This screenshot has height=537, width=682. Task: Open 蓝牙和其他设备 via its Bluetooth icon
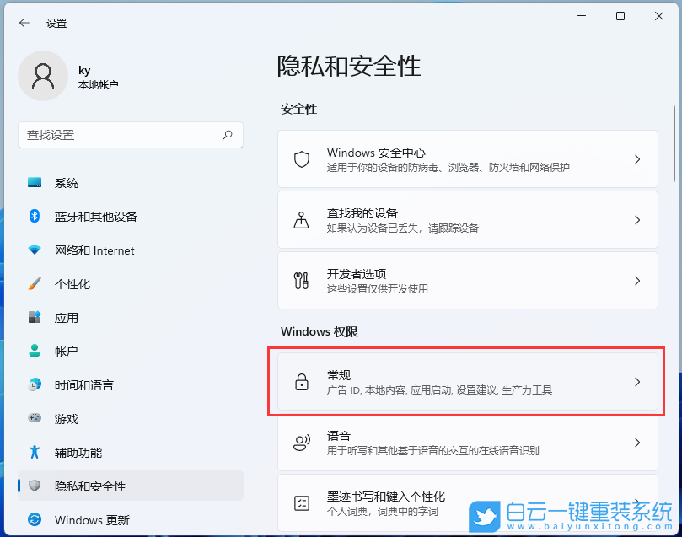click(x=34, y=217)
